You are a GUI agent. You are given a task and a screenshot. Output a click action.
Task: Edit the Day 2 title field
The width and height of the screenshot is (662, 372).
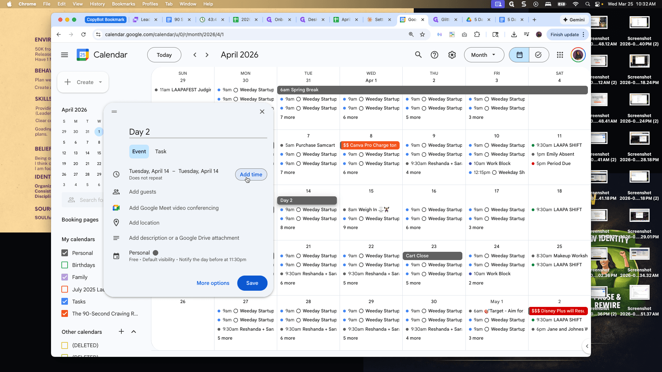[x=198, y=132]
